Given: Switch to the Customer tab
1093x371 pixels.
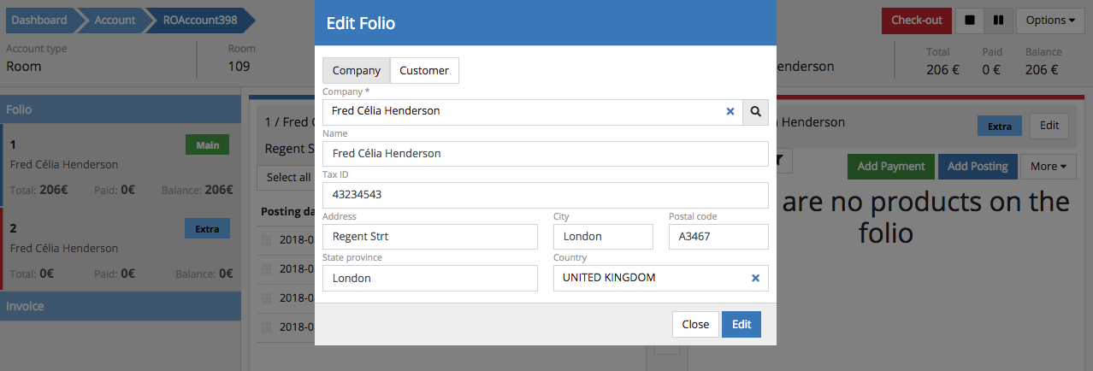Looking at the screenshot, I should [x=424, y=71].
